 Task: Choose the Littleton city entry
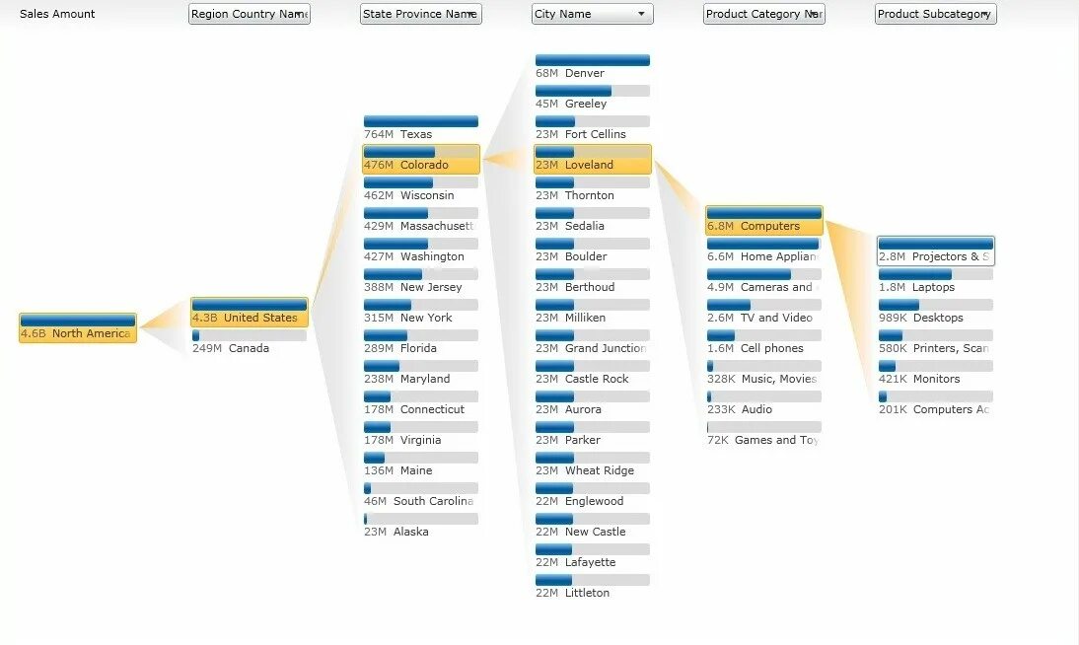[x=592, y=587]
